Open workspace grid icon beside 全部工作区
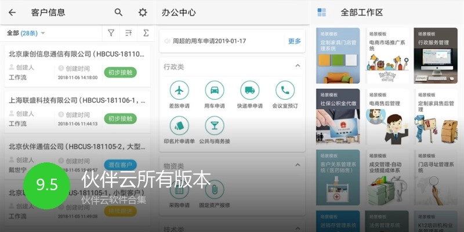 (x=322, y=12)
